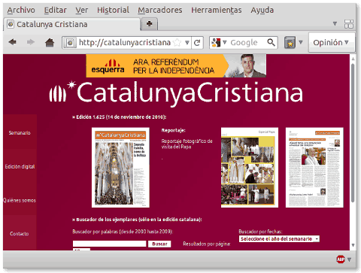
Task: Open the Opinión bookmarks dropdown
Action: coord(331,43)
